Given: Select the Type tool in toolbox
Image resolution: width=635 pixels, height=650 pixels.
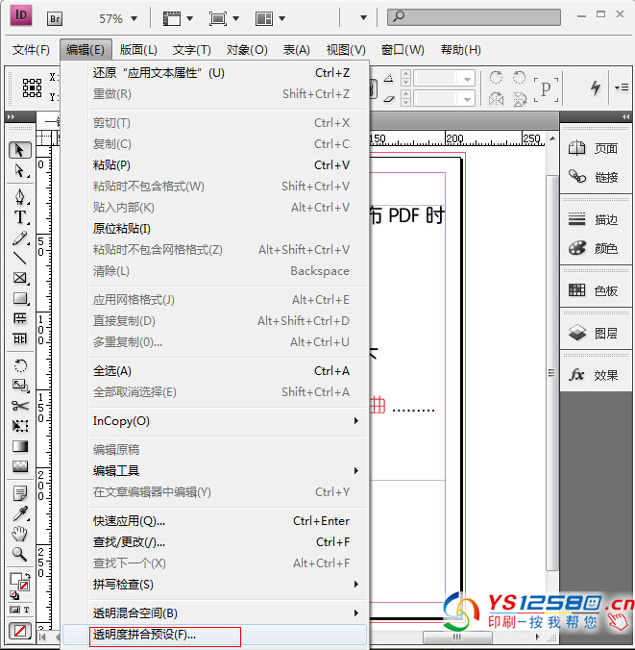Looking at the screenshot, I should pos(20,217).
